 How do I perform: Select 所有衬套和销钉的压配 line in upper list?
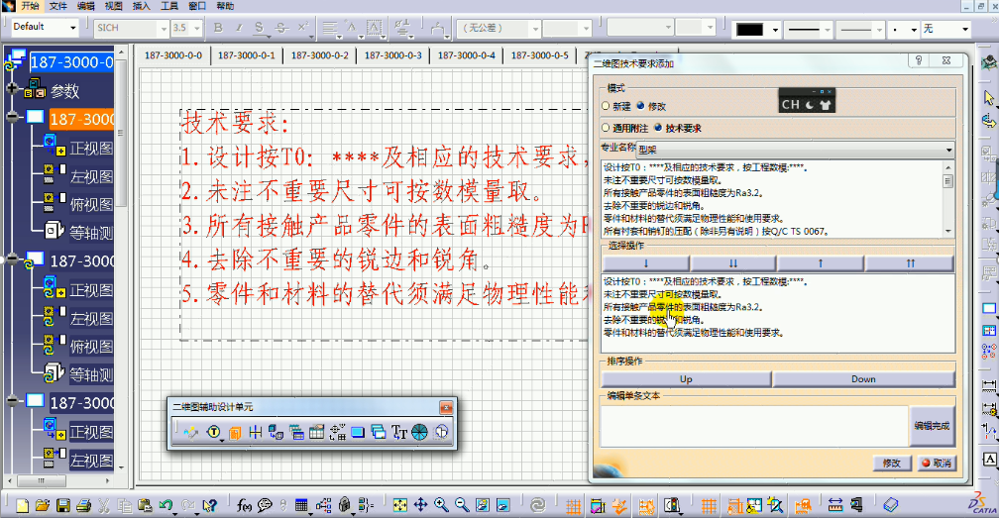(717, 231)
